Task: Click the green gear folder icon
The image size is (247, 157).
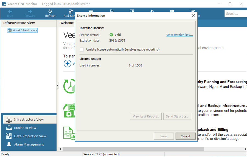Action: tap(69, 111)
